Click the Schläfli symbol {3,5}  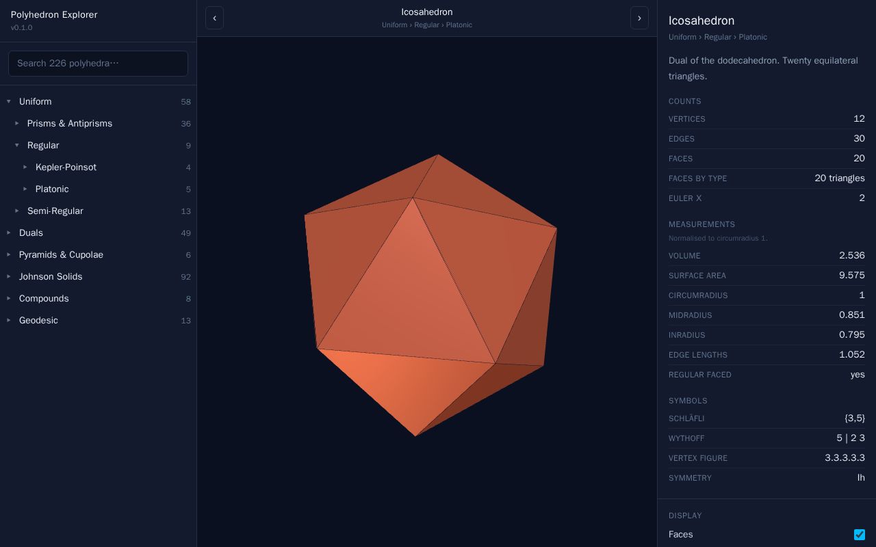click(x=855, y=418)
